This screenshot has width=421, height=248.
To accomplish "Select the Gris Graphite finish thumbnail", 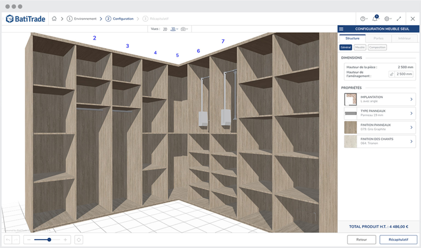I will click(350, 127).
